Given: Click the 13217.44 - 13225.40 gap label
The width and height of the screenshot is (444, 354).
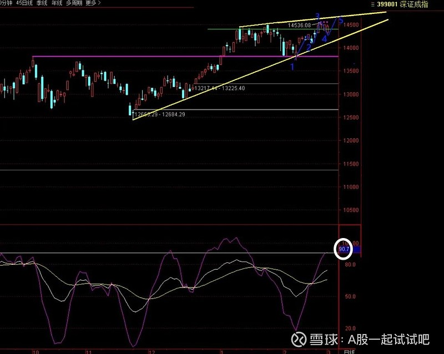Looking at the screenshot, I should point(220,88).
